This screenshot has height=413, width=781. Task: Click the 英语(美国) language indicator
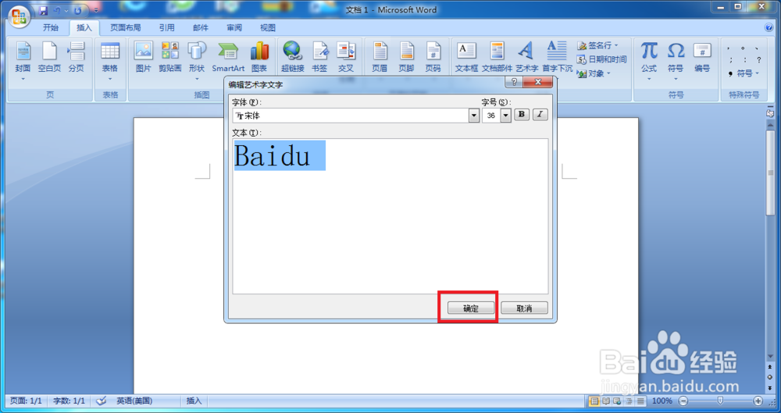point(134,401)
